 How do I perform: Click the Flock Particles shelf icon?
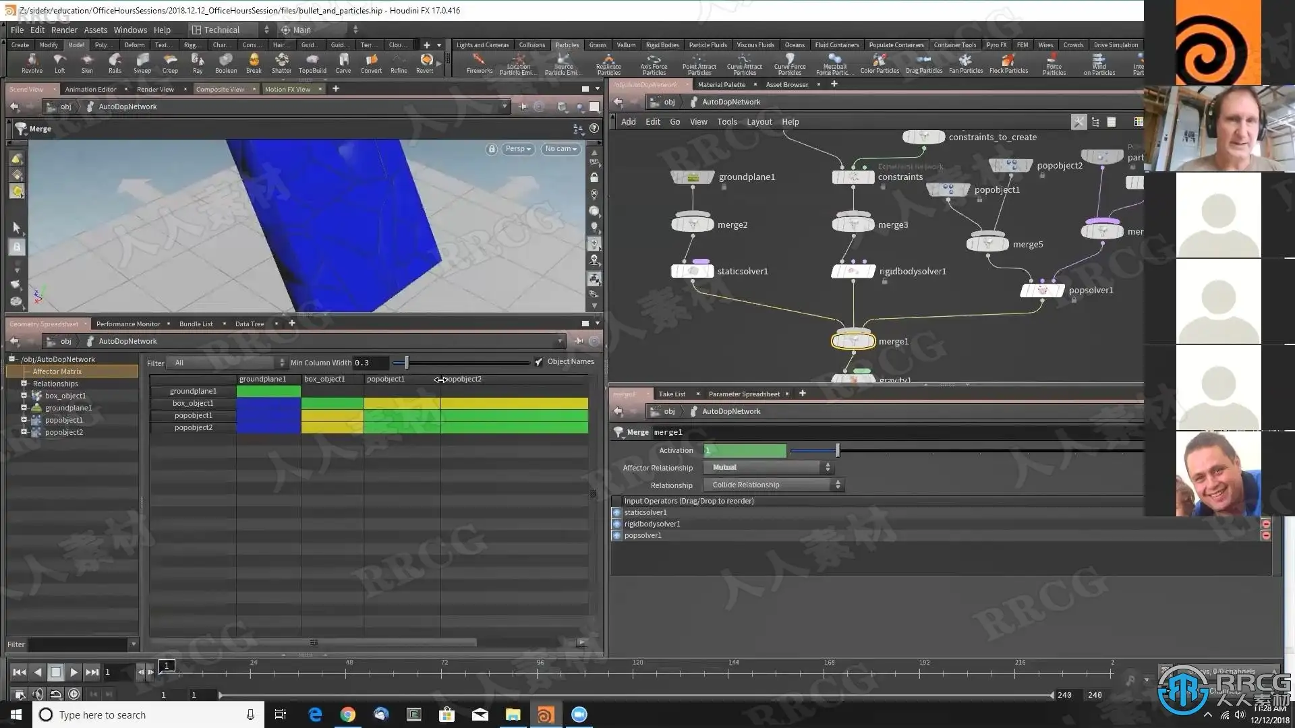1008,61
